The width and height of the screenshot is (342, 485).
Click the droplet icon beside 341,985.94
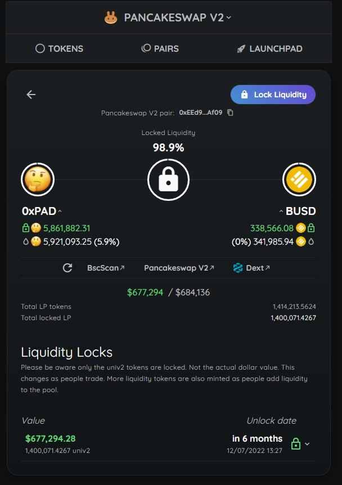click(x=311, y=241)
